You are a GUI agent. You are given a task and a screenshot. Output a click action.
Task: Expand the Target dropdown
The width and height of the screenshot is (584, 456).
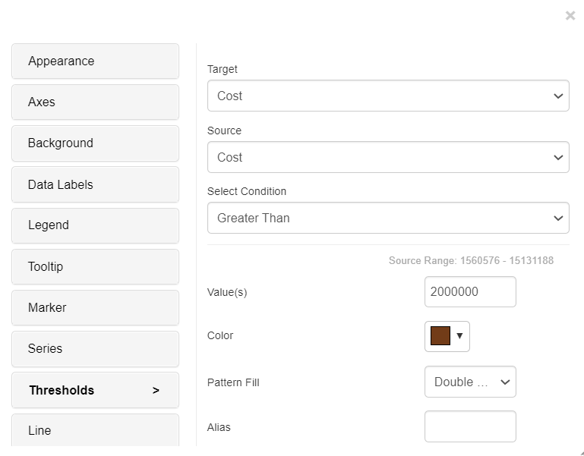point(388,96)
